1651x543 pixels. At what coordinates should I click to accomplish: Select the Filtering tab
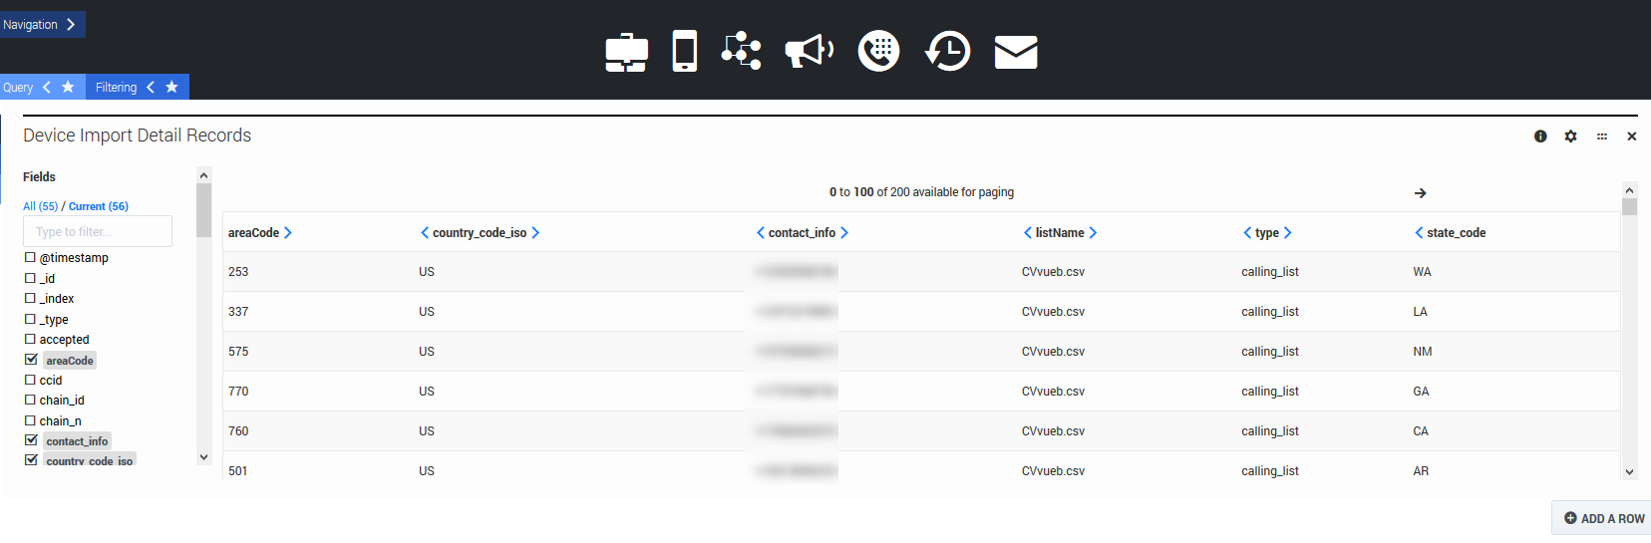pyautogui.click(x=116, y=88)
